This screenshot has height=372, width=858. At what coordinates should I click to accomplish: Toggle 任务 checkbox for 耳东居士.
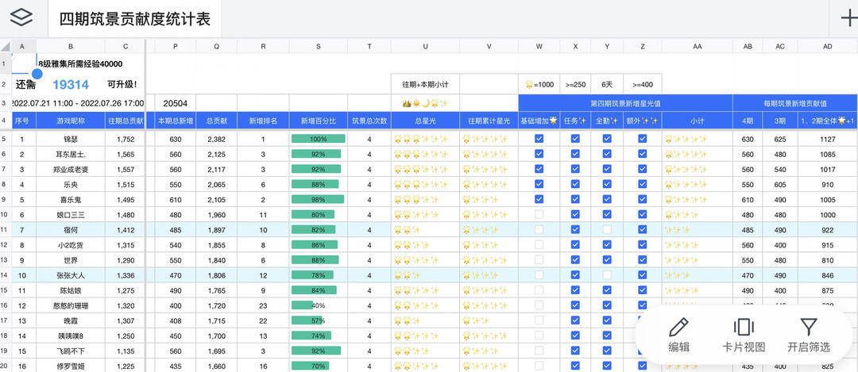575,154
